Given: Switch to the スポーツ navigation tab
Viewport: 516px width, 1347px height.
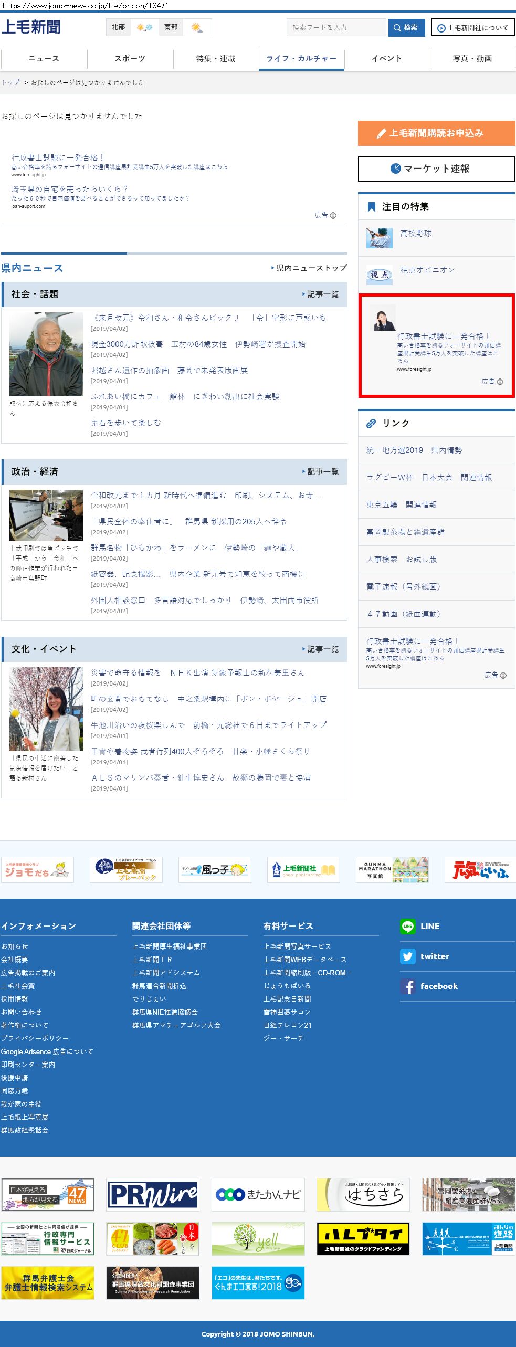Looking at the screenshot, I should (x=130, y=59).
